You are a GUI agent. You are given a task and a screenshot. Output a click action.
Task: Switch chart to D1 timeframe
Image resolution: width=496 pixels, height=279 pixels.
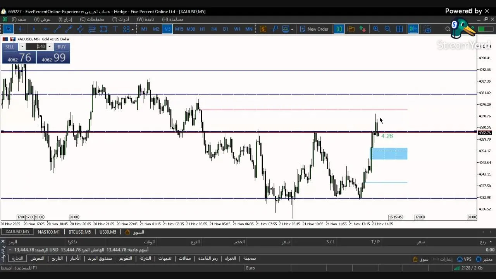coord(226,29)
